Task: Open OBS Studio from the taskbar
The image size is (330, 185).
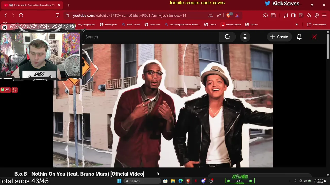Action: coord(211,181)
